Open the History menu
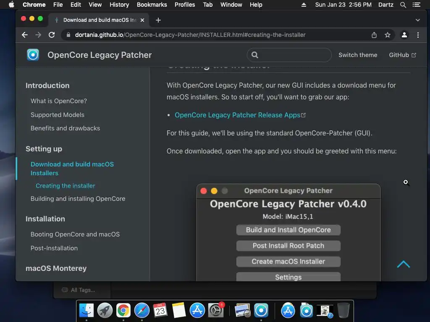The width and height of the screenshot is (430, 322). [x=119, y=5]
